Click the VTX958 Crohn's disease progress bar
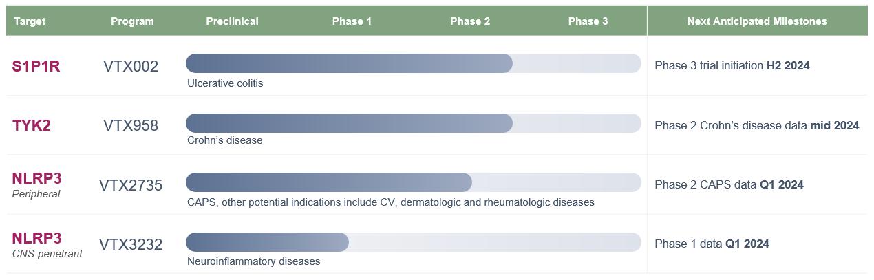874x280 pixels. click(349, 123)
